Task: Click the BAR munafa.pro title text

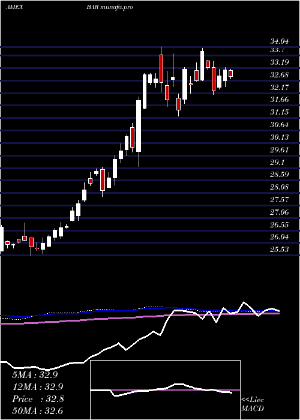Action: [110, 7]
